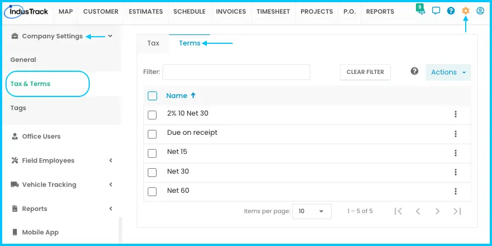Open Mobile App in the sidebar
Image resolution: width=492 pixels, height=246 pixels.
tap(40, 232)
